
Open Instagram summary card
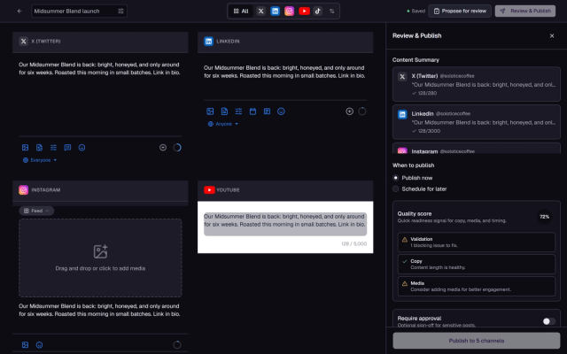pos(477,149)
